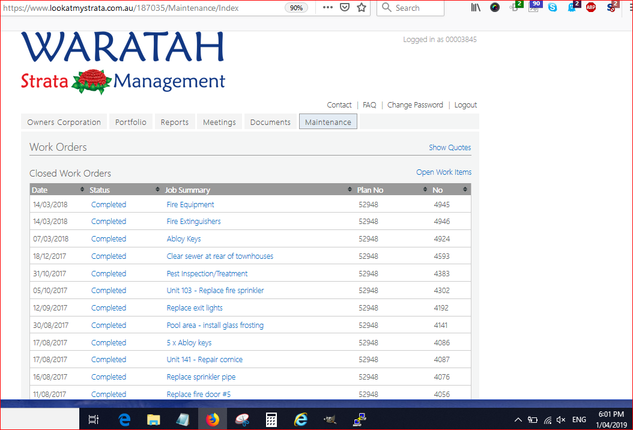Viewport: 633px width, 430px height.
Task: Open the Ghostery extension icon
Action: pyautogui.click(x=574, y=7)
